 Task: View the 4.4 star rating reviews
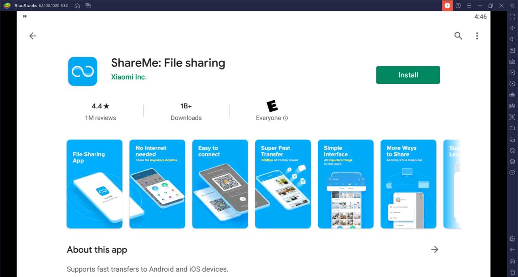tap(100, 112)
